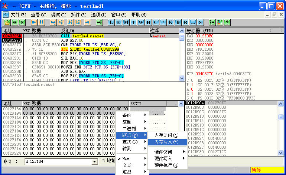Open the Log window with L button
This screenshot has width=286, height=175.
(x=111, y=22)
